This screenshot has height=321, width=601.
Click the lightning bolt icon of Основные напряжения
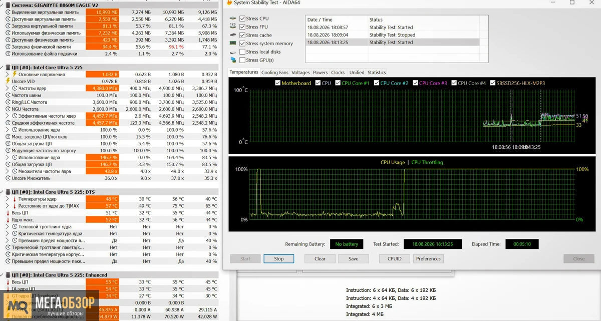[15, 74]
